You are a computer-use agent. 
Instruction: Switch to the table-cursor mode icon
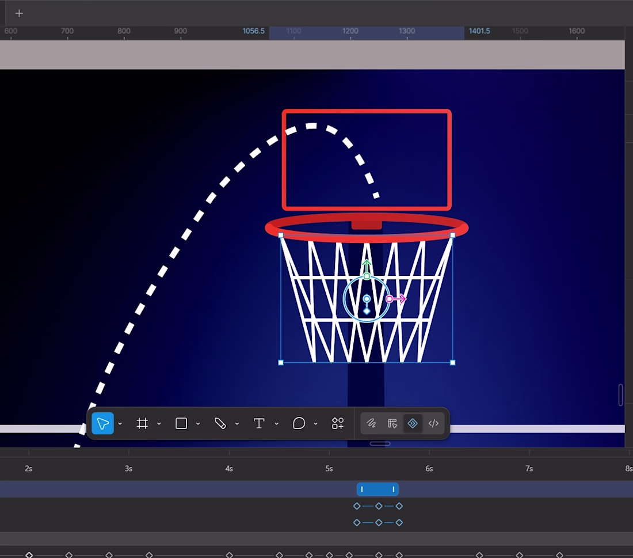click(x=392, y=423)
